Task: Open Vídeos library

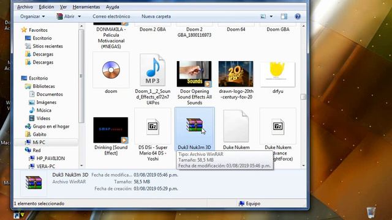Action: click(x=40, y=118)
